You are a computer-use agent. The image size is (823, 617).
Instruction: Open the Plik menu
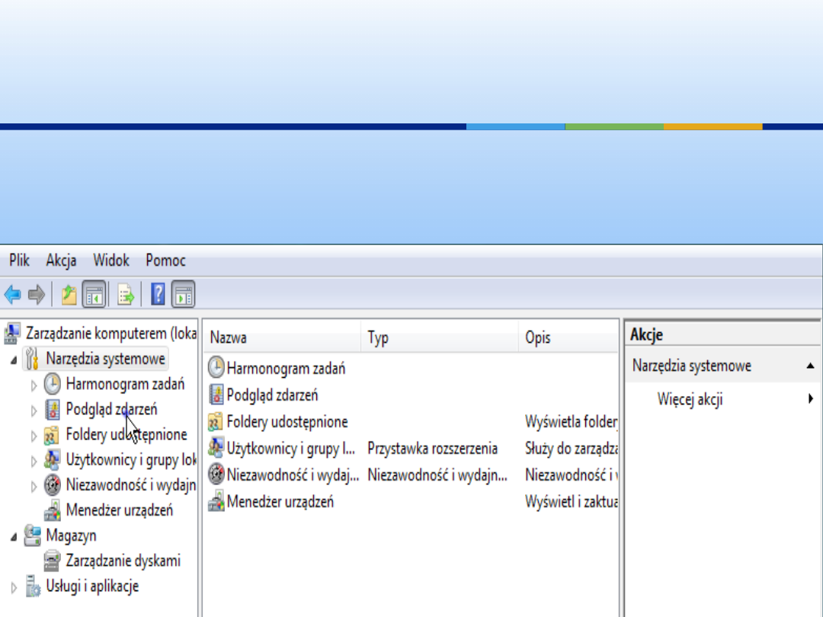(x=19, y=261)
